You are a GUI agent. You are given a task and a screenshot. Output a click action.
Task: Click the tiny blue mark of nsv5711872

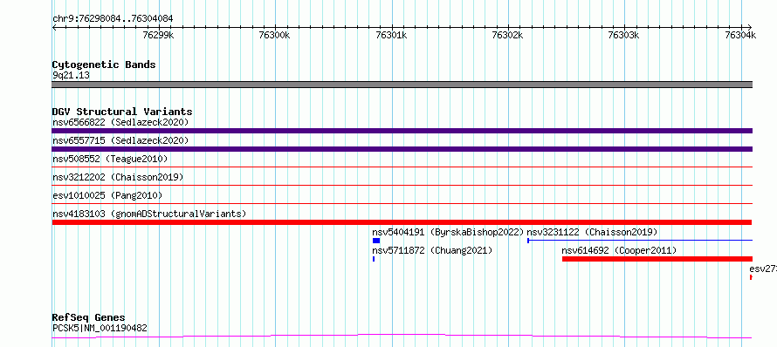click(373, 259)
